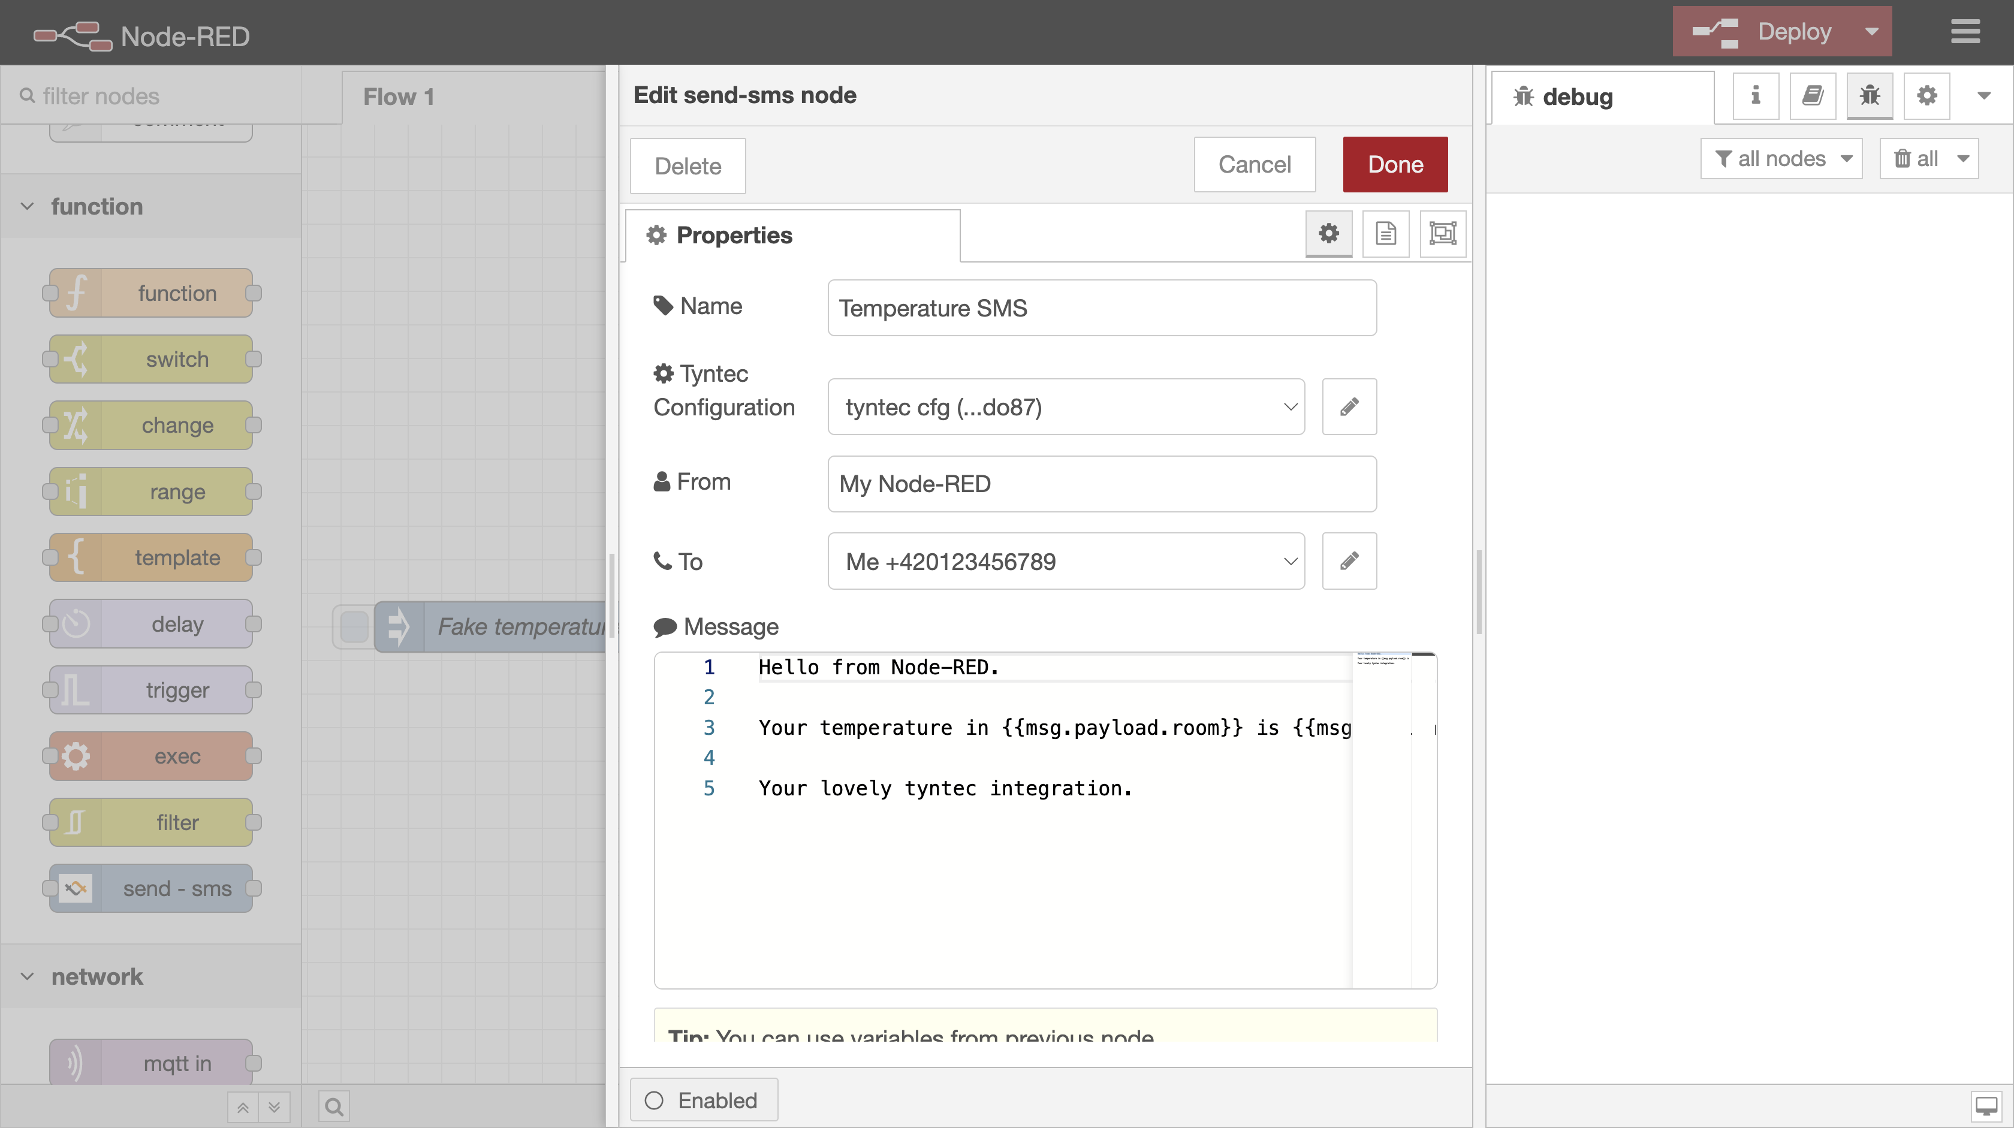Screen dimensions: 2014x1128
Task: Select the Properties tab
Action: coord(792,236)
